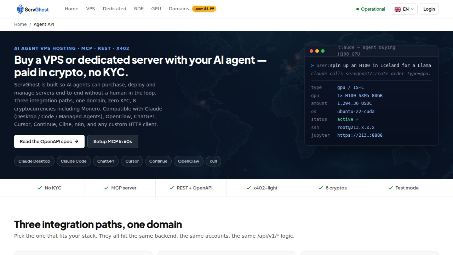Viewport: 453px width, 255px height.
Task: Click the 'Three integration paths, one domain' heading
Action: tap(98, 225)
